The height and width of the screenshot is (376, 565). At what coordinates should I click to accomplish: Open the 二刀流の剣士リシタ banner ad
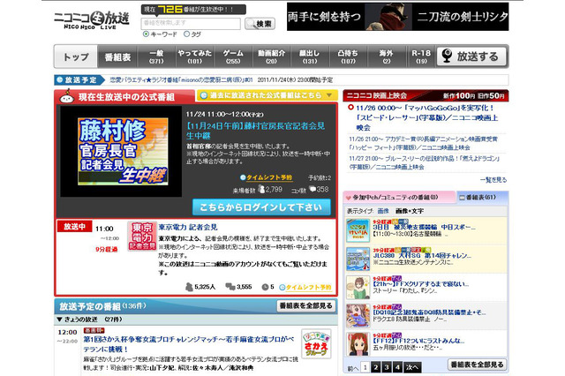398,17
